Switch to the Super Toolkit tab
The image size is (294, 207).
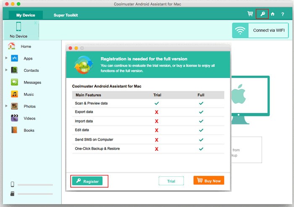[66, 15]
